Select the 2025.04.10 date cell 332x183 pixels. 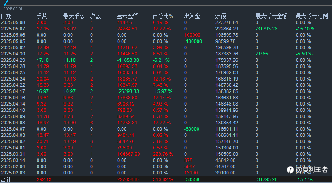pos(13,110)
